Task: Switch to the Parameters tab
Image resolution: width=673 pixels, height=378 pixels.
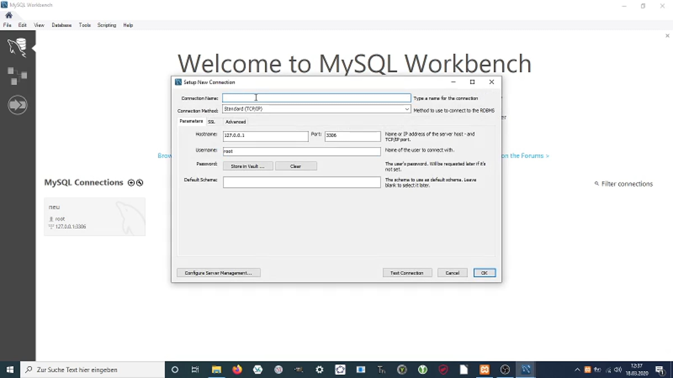Action: (191, 121)
